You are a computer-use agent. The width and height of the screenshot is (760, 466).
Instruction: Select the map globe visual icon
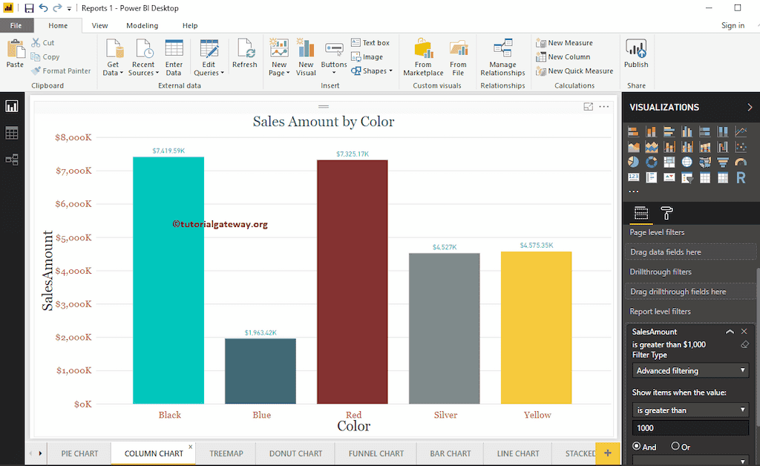point(687,163)
